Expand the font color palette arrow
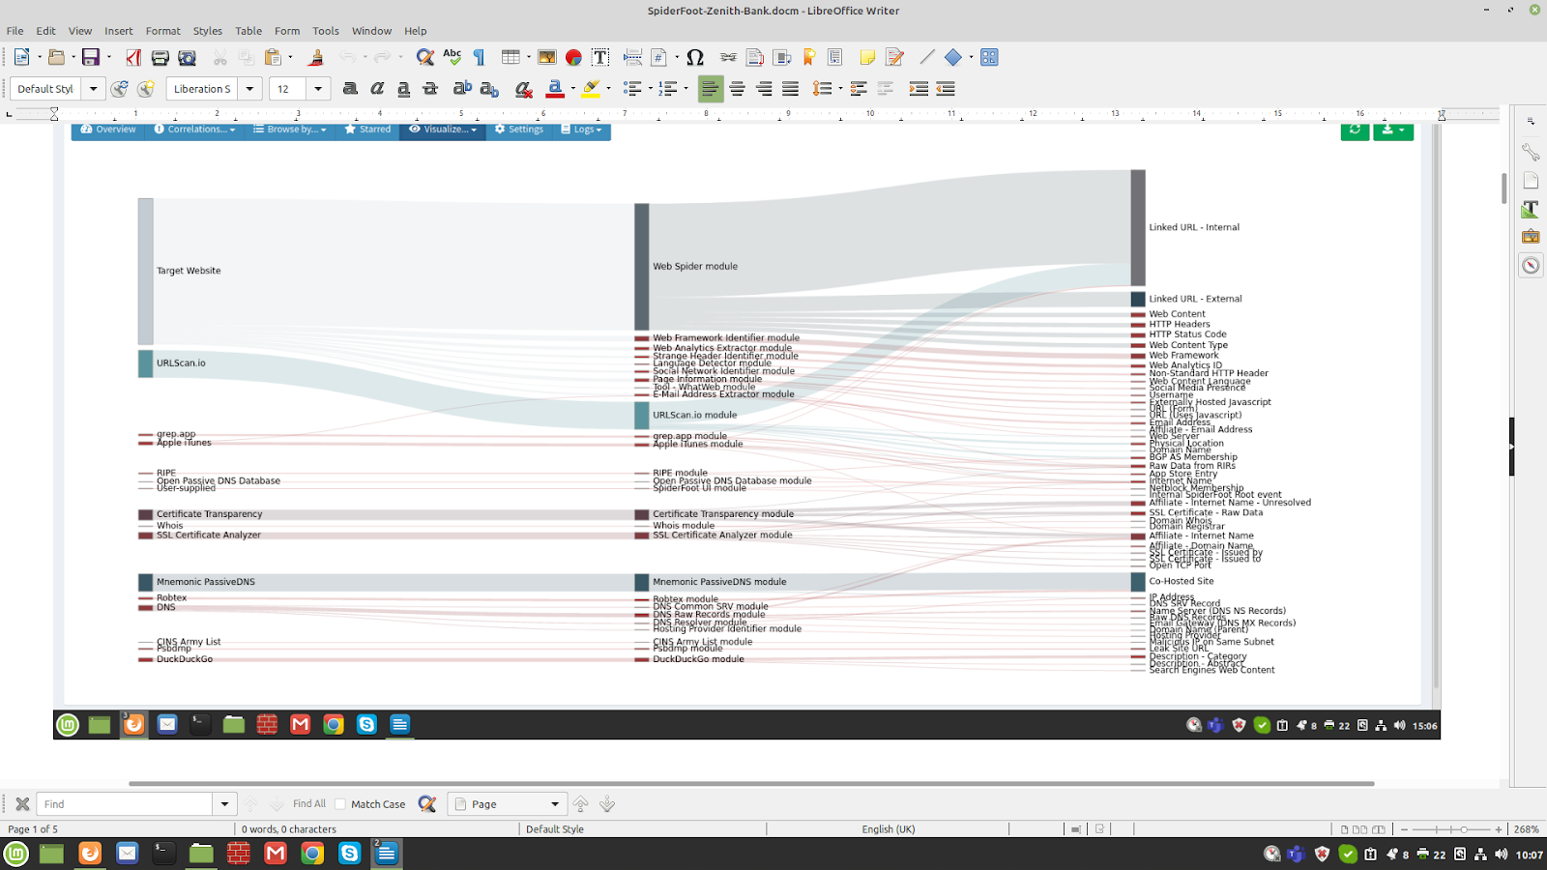This screenshot has width=1547, height=870. coord(572,89)
